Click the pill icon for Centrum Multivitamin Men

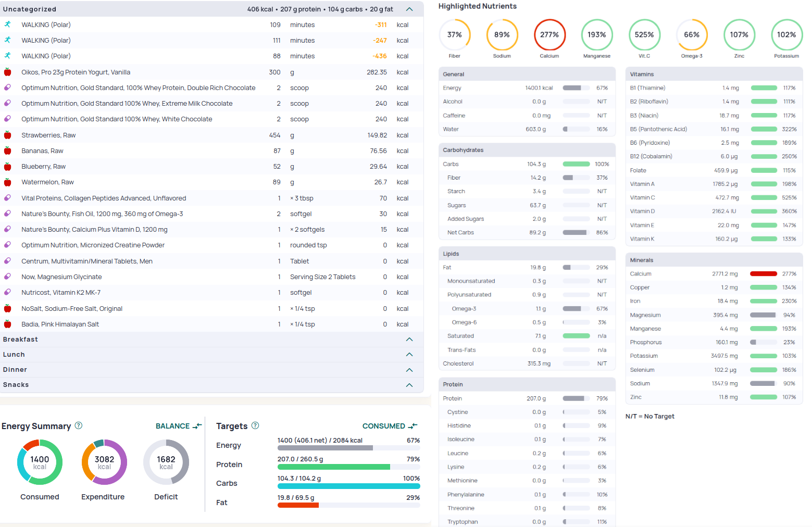tap(7, 261)
